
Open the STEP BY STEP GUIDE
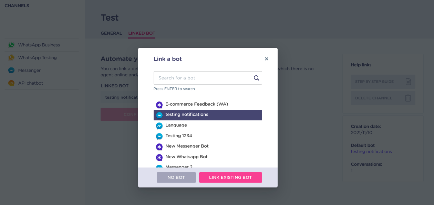pyautogui.click(x=383, y=82)
